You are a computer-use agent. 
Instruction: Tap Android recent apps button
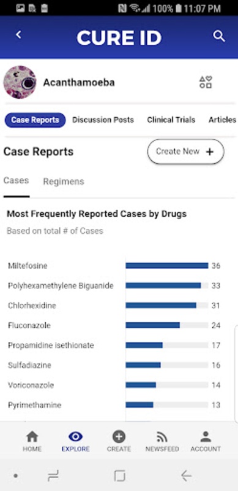pyautogui.click(x=53, y=476)
